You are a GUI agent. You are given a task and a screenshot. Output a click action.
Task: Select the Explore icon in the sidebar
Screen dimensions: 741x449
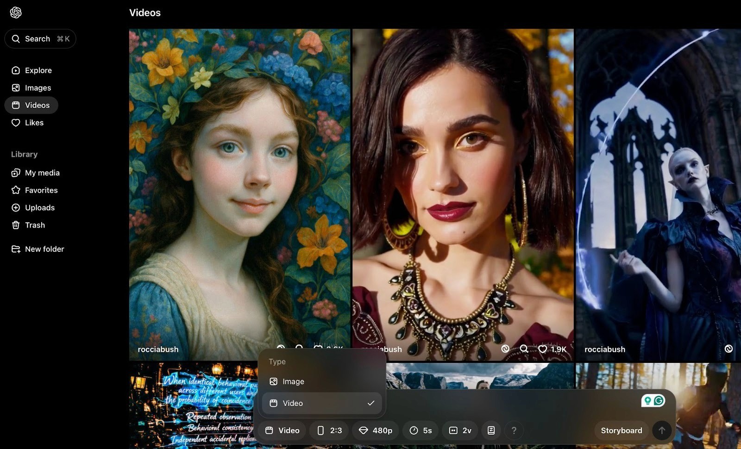click(x=16, y=70)
